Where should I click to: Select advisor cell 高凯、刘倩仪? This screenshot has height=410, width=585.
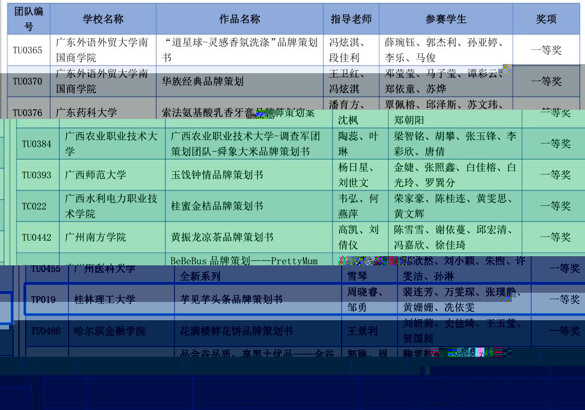pyautogui.click(x=360, y=237)
